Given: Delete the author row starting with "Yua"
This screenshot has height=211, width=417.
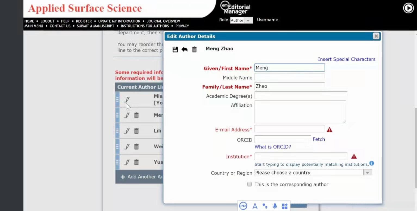Looking at the screenshot, I should click(136, 163).
